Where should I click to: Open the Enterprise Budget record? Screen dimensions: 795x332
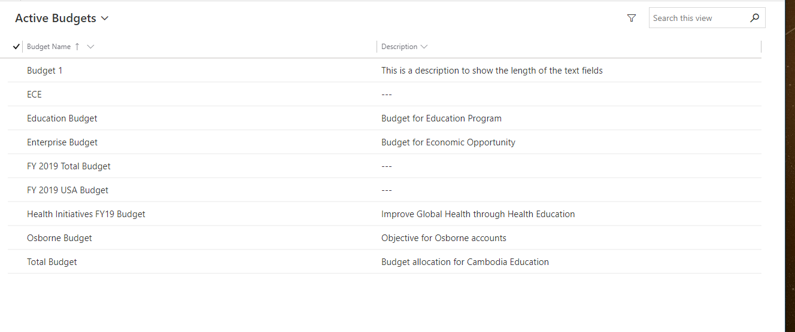pyautogui.click(x=62, y=142)
